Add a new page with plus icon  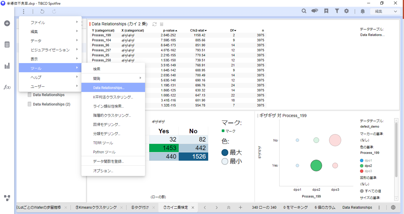[240, 207]
